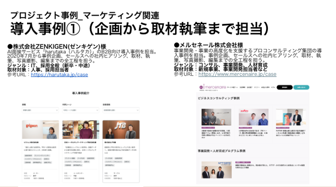336x187 pixels.
Task: Open the www.mercenaire.jp/case reference link
Action: [237, 74]
